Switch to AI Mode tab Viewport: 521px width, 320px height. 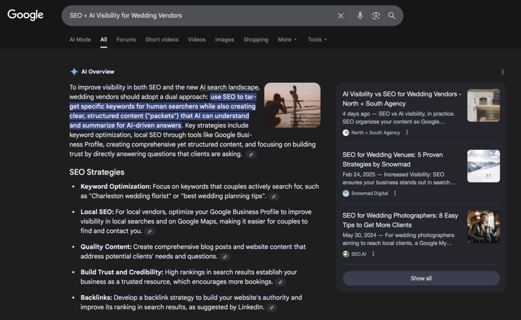[80, 40]
